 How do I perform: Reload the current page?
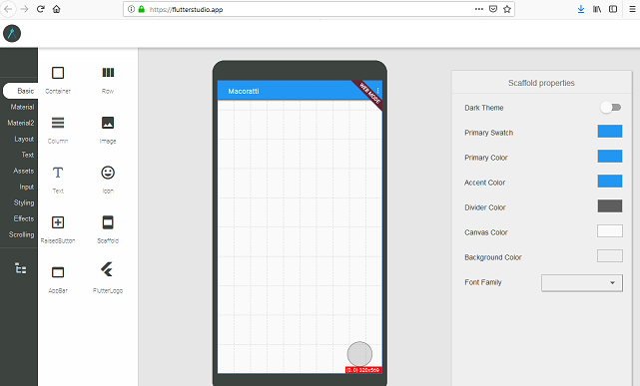(40, 9)
